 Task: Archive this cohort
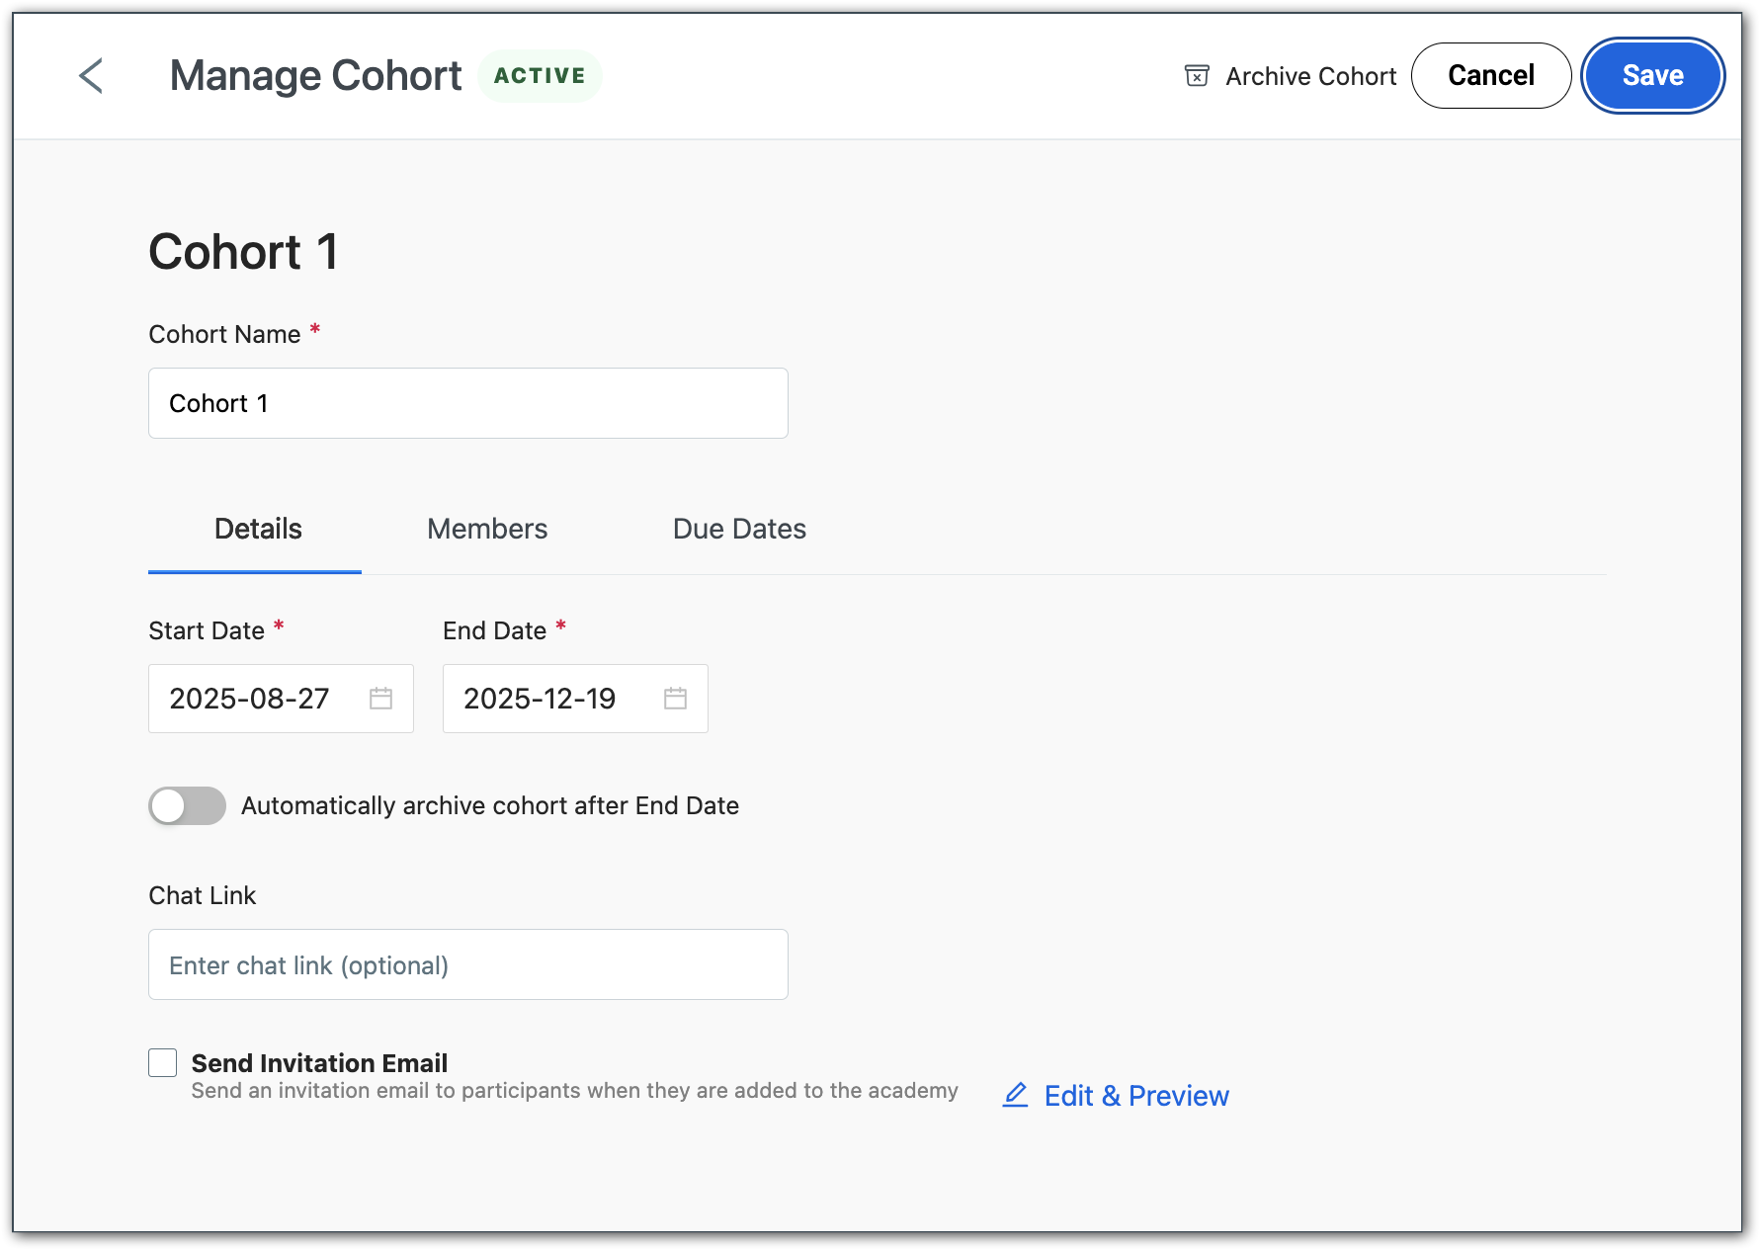[x=1310, y=75]
